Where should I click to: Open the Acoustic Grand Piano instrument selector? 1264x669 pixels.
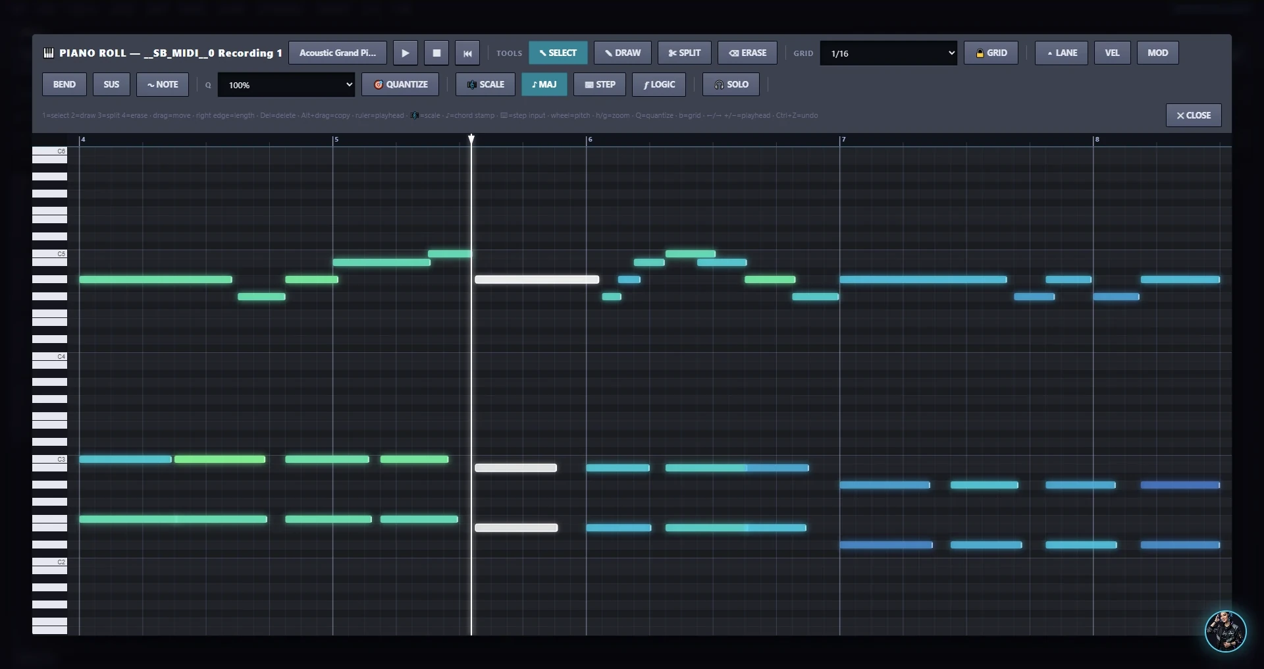338,53
